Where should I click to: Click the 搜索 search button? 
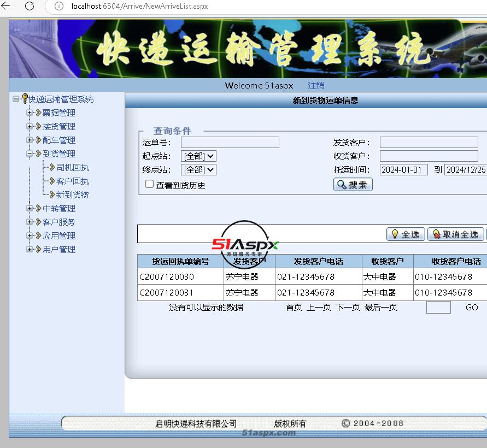pyautogui.click(x=353, y=185)
